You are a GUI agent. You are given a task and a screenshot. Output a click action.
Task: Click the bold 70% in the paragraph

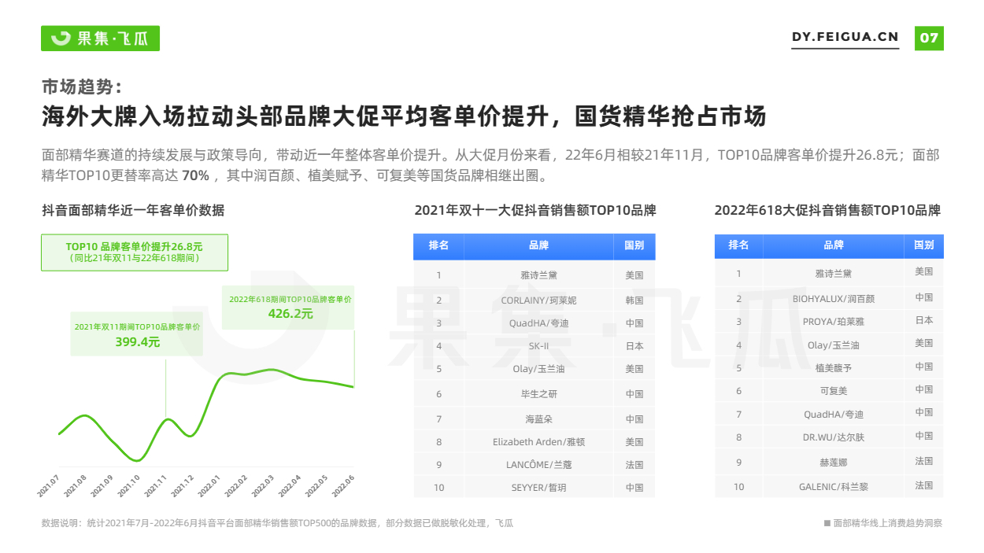pyautogui.click(x=195, y=174)
